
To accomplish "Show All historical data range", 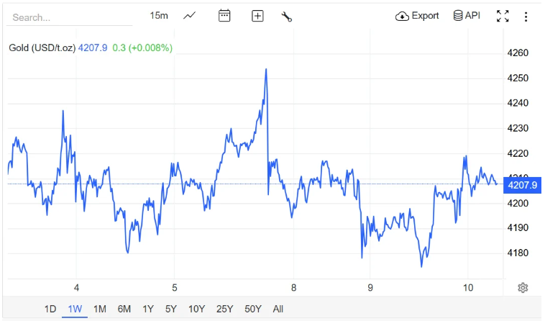I will pyautogui.click(x=278, y=309).
